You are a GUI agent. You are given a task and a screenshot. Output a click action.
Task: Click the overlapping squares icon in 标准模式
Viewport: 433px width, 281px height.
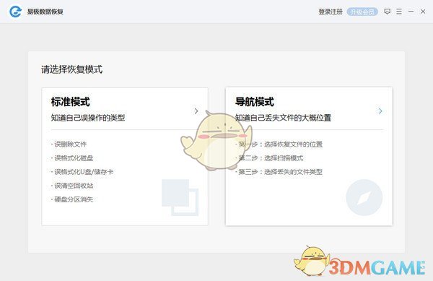pyautogui.click(x=180, y=197)
